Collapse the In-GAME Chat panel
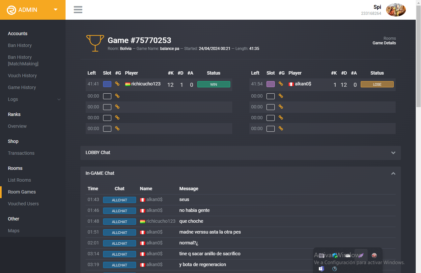This screenshot has width=421, height=273. pyautogui.click(x=393, y=173)
